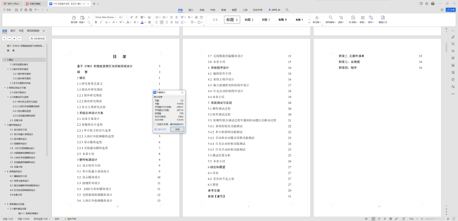Apply the 标题 1 heading style

(x=232, y=20)
